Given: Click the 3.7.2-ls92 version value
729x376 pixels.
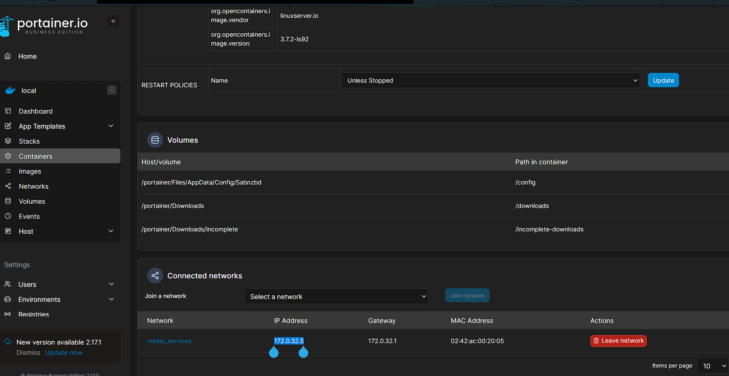Looking at the screenshot, I should [x=295, y=39].
